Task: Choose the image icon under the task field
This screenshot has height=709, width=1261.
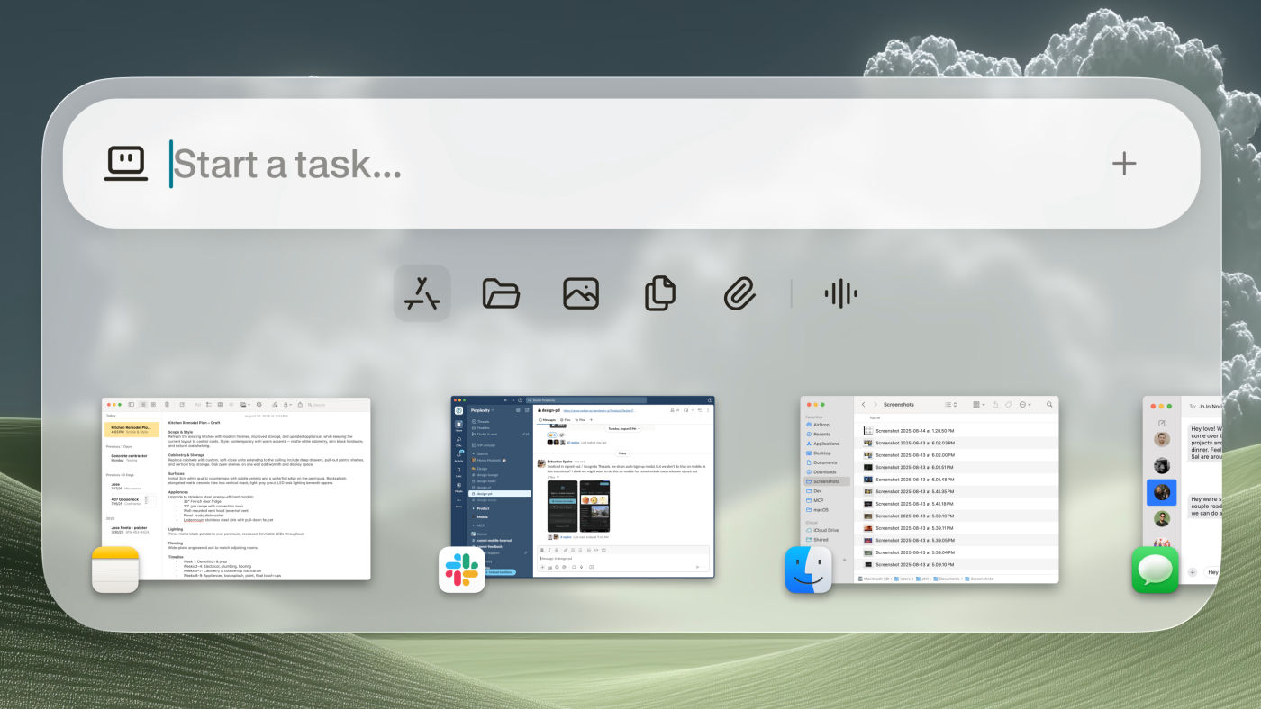Action: (581, 293)
